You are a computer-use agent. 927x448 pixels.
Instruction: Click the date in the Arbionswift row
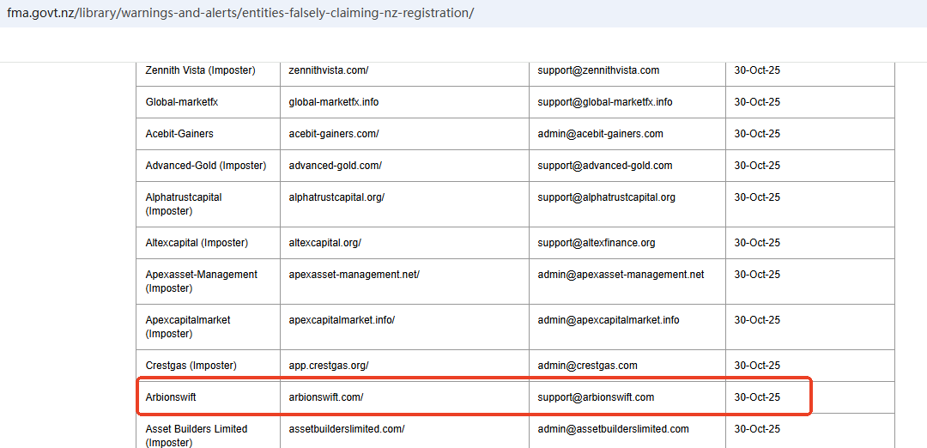tap(757, 397)
